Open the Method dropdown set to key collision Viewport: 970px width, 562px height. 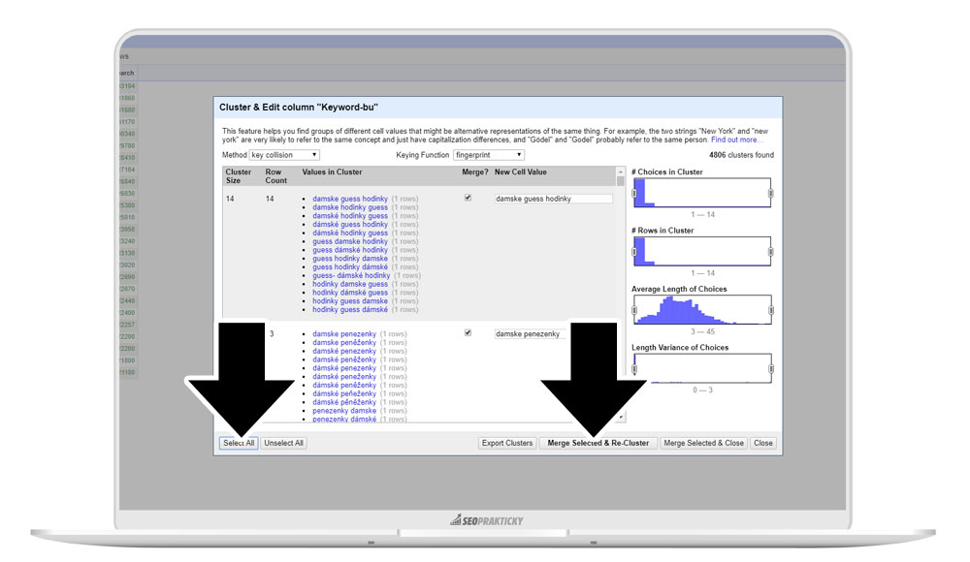[x=284, y=155]
